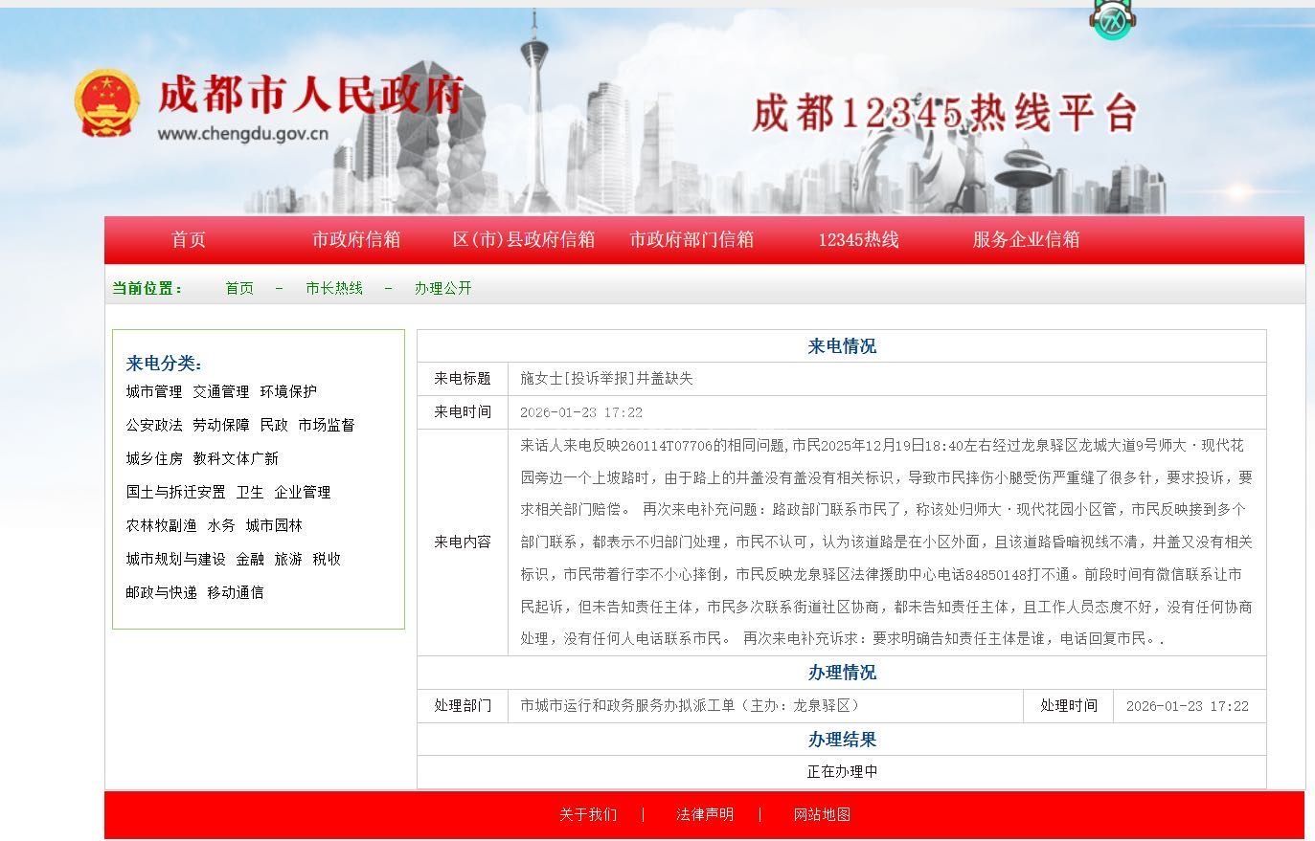Click the 市长热线 breadcrumb link
This screenshot has width=1315, height=841.
334,288
